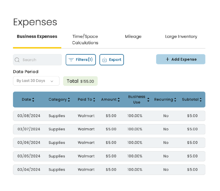Click the Business Use sort arrows
Viewport: 220px width, 191px height.
[x=148, y=100]
